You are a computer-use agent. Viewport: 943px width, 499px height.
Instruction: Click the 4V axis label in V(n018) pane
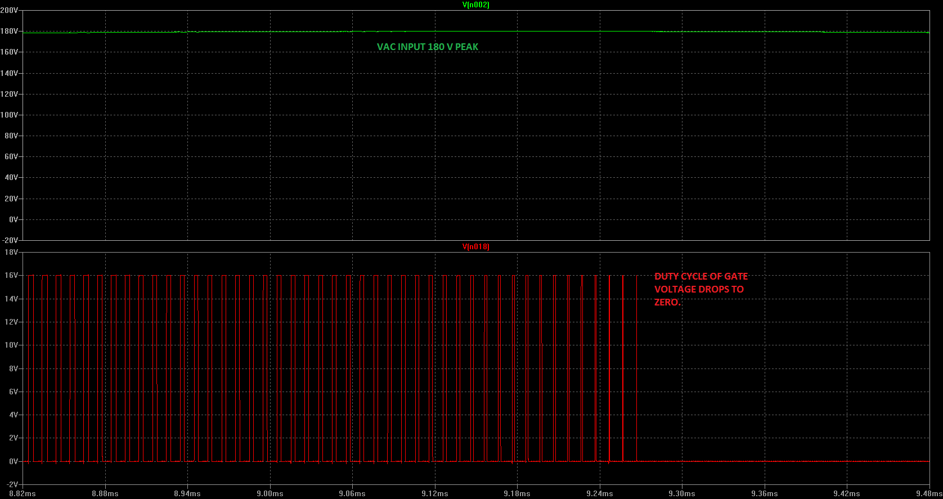coord(14,415)
